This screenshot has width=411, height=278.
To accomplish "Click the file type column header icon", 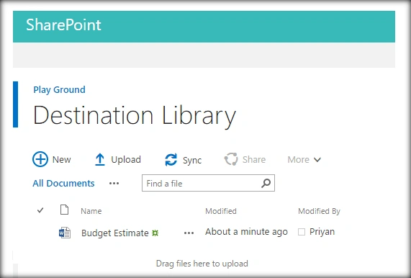I will pyautogui.click(x=64, y=210).
